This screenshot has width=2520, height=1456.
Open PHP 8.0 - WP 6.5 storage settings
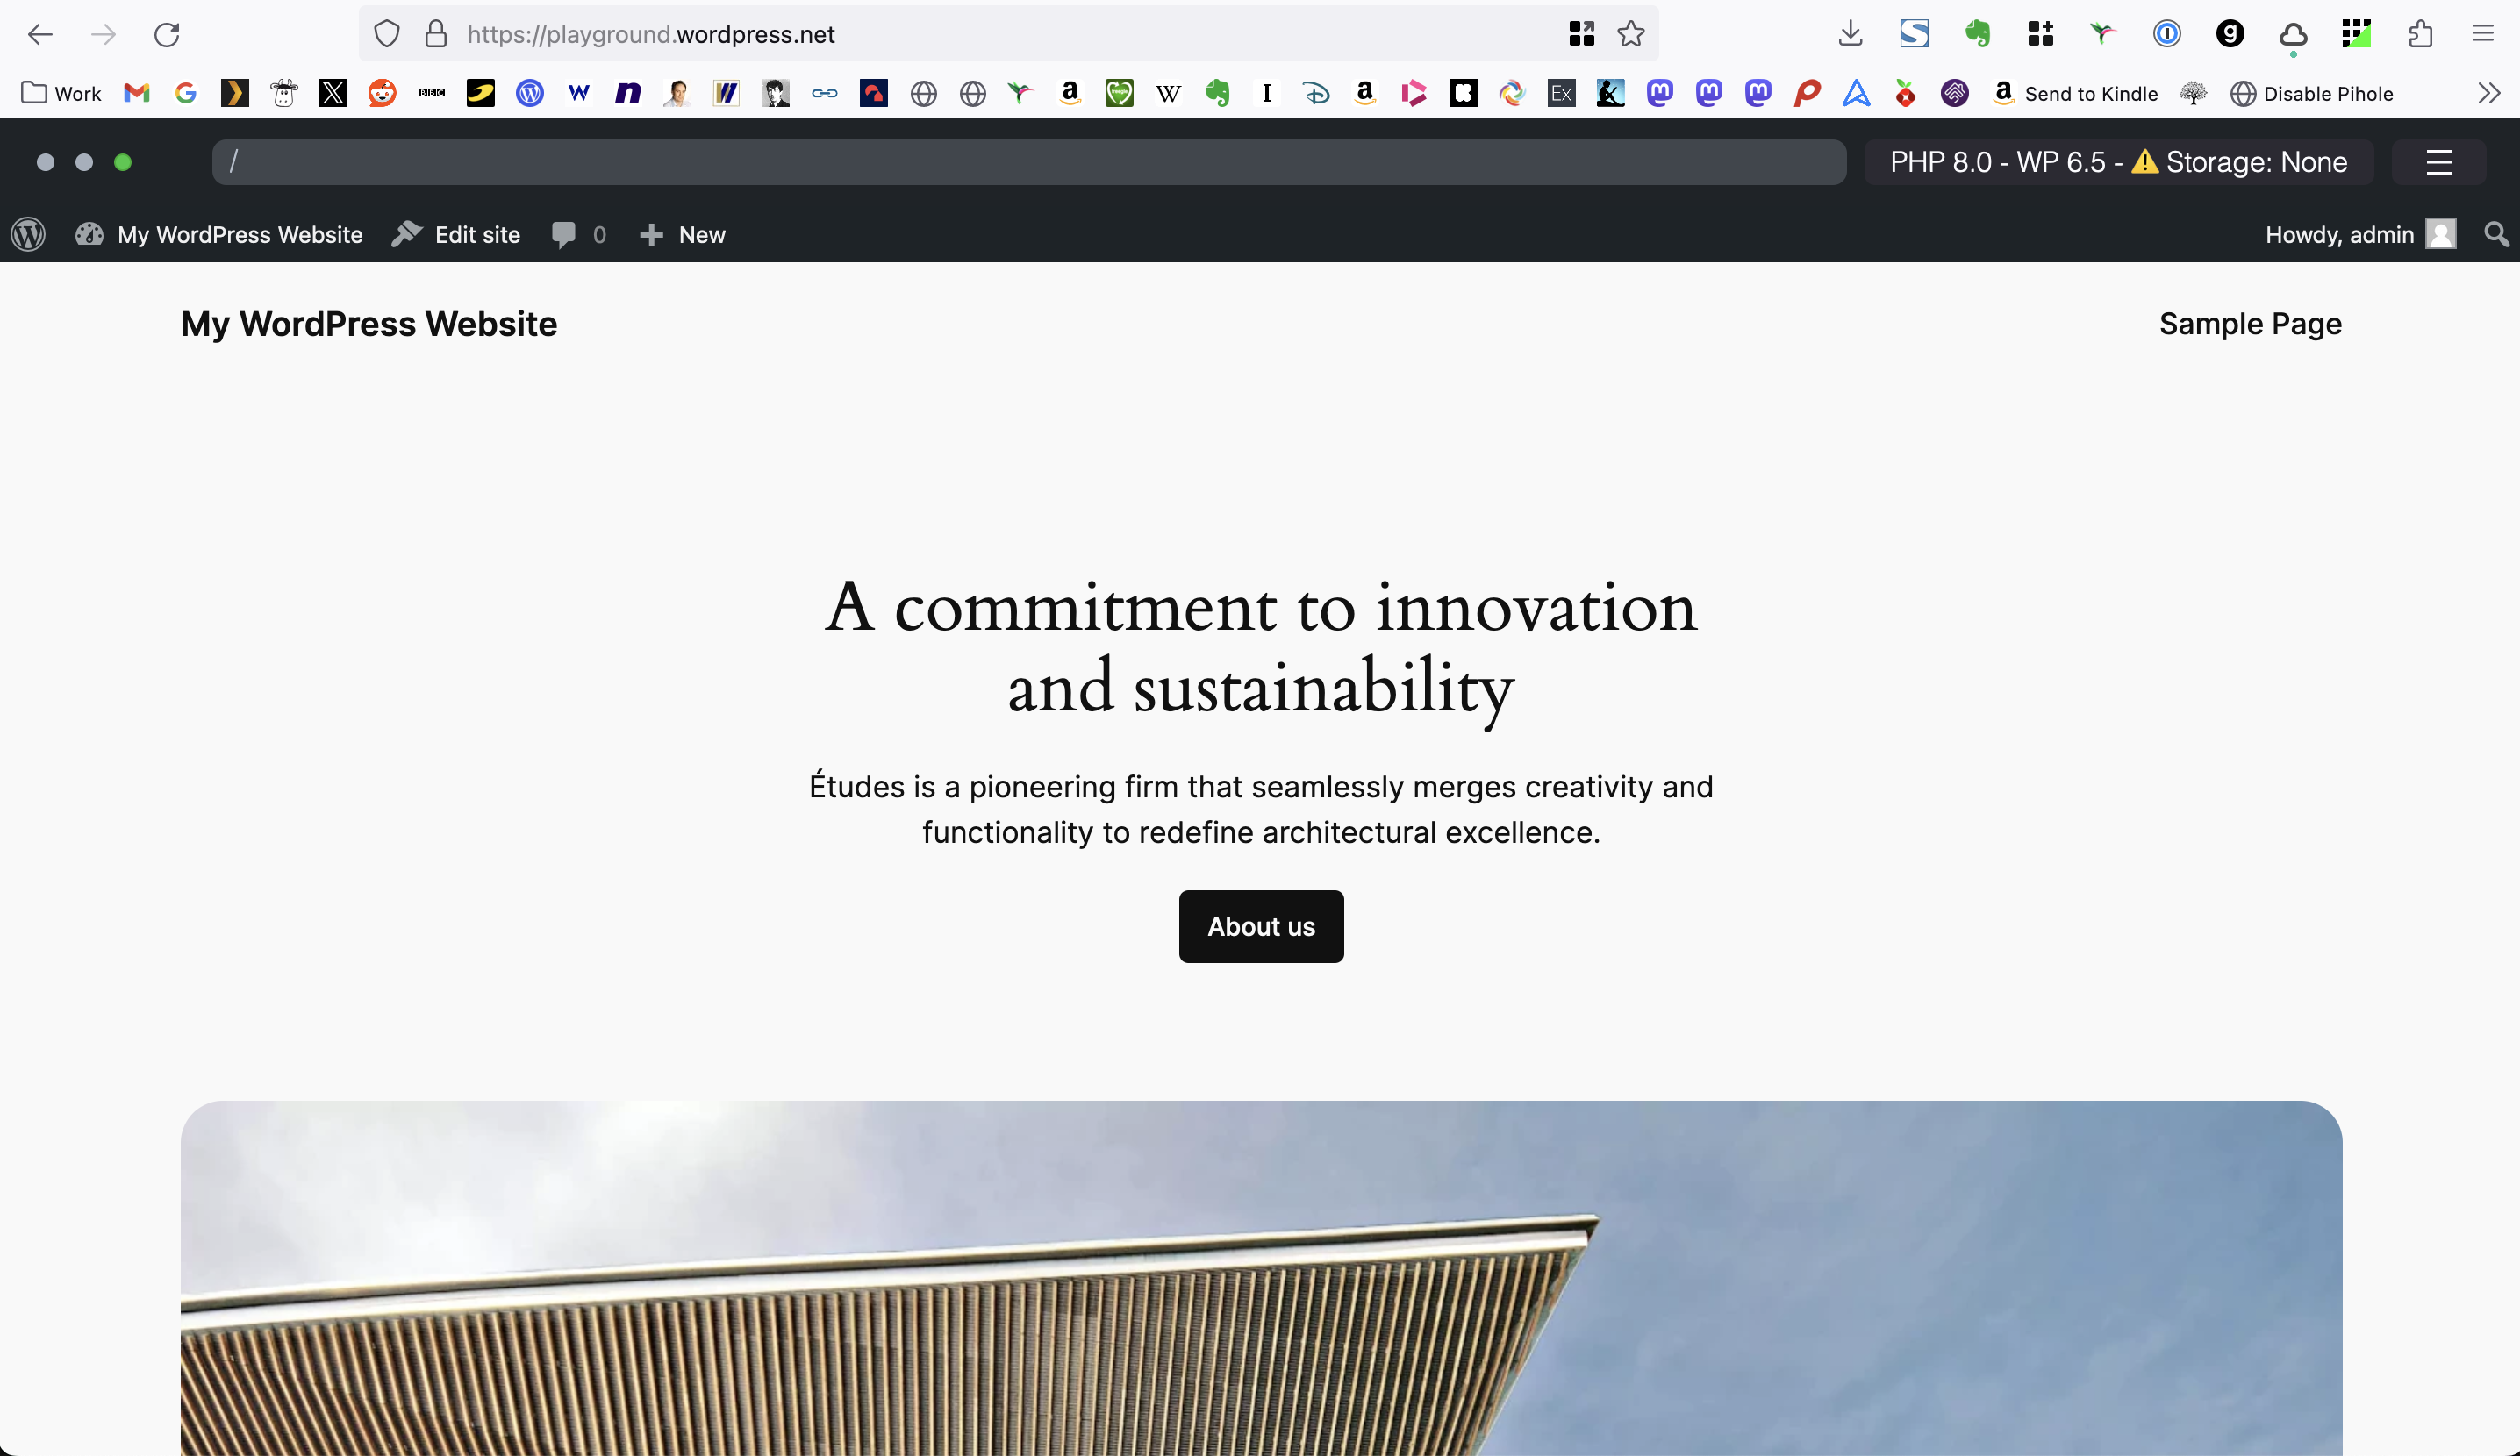[x=2118, y=162]
